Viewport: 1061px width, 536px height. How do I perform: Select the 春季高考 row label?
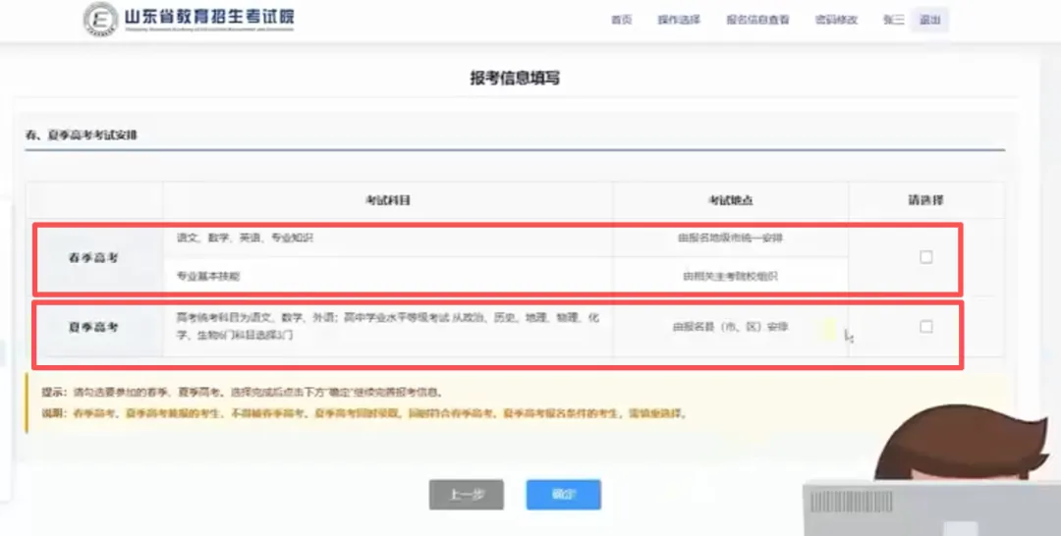(93, 257)
